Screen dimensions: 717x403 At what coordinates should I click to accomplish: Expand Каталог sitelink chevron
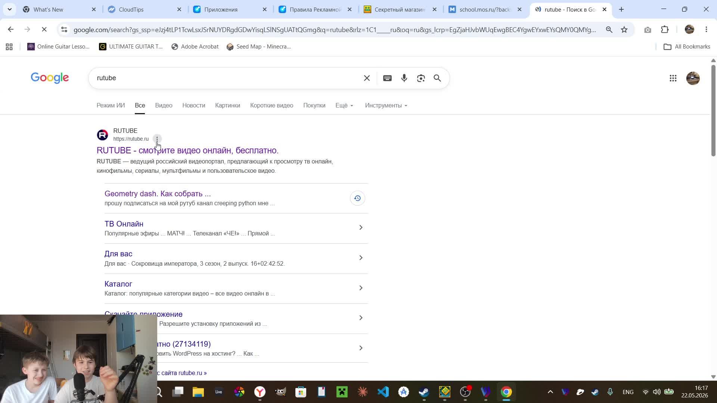click(x=361, y=288)
